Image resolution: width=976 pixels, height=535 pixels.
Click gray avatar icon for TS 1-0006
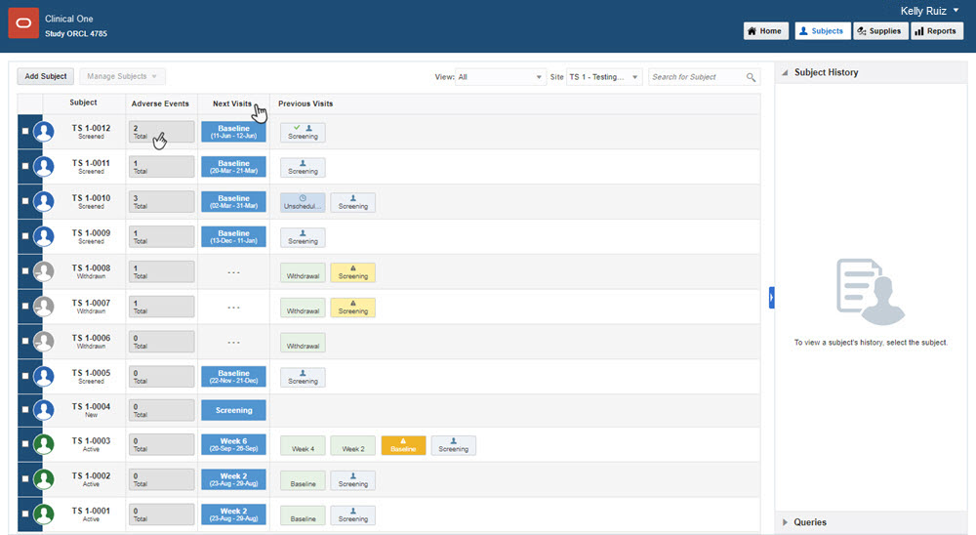[x=44, y=342]
